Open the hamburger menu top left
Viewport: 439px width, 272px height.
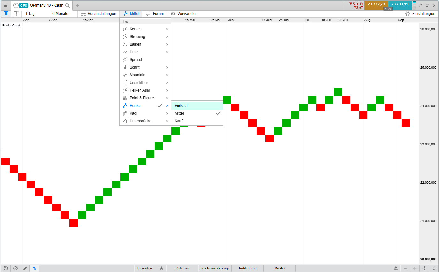pos(5,5)
